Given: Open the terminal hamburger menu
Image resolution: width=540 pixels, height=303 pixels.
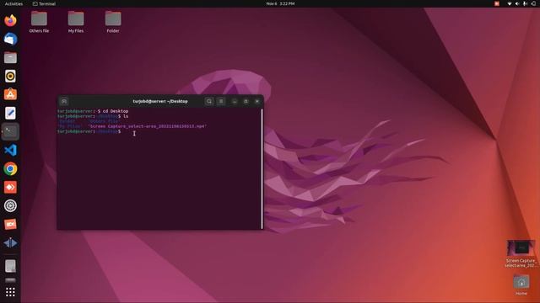Looking at the screenshot, I should pyautogui.click(x=221, y=101).
